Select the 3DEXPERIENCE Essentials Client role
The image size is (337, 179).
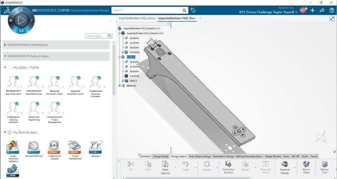(x=13, y=85)
